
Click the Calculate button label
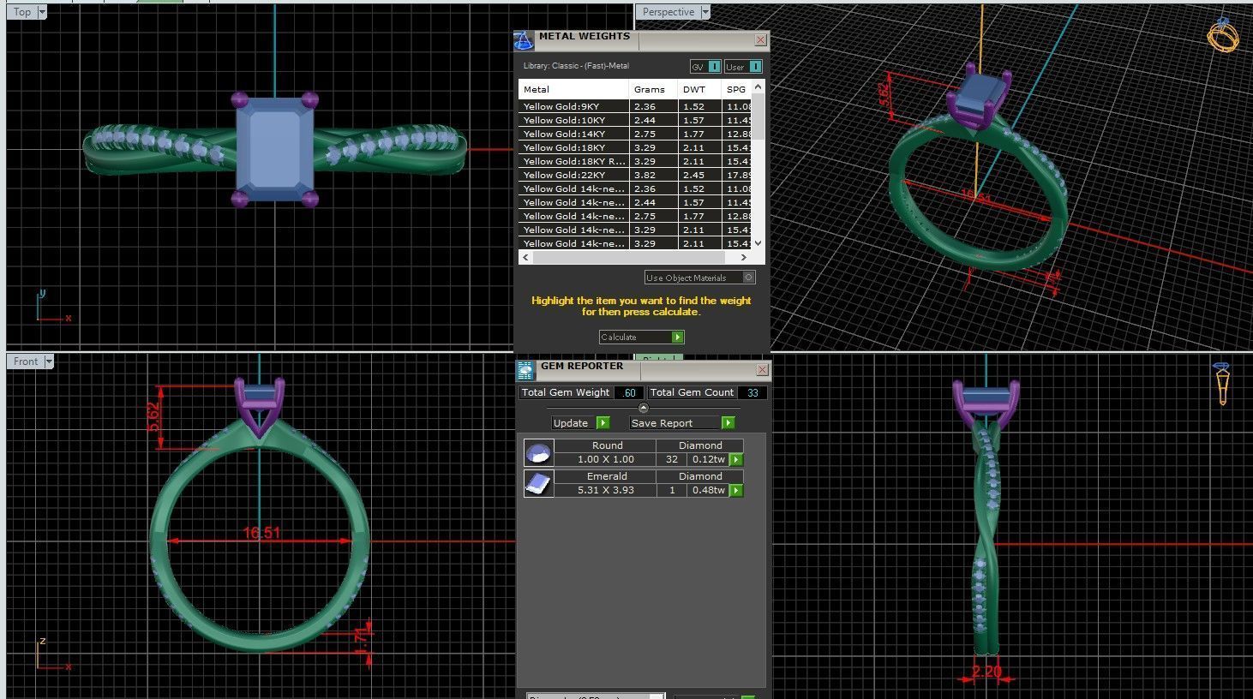tap(619, 338)
